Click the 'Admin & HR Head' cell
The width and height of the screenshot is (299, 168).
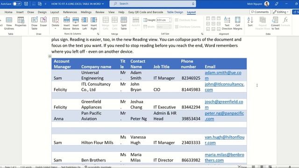pyautogui.click(x=165, y=116)
